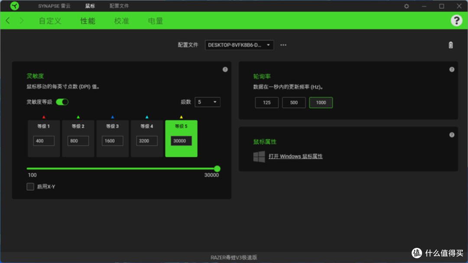Open Windows 鼠标属性 link
The width and height of the screenshot is (468, 263).
296,156
